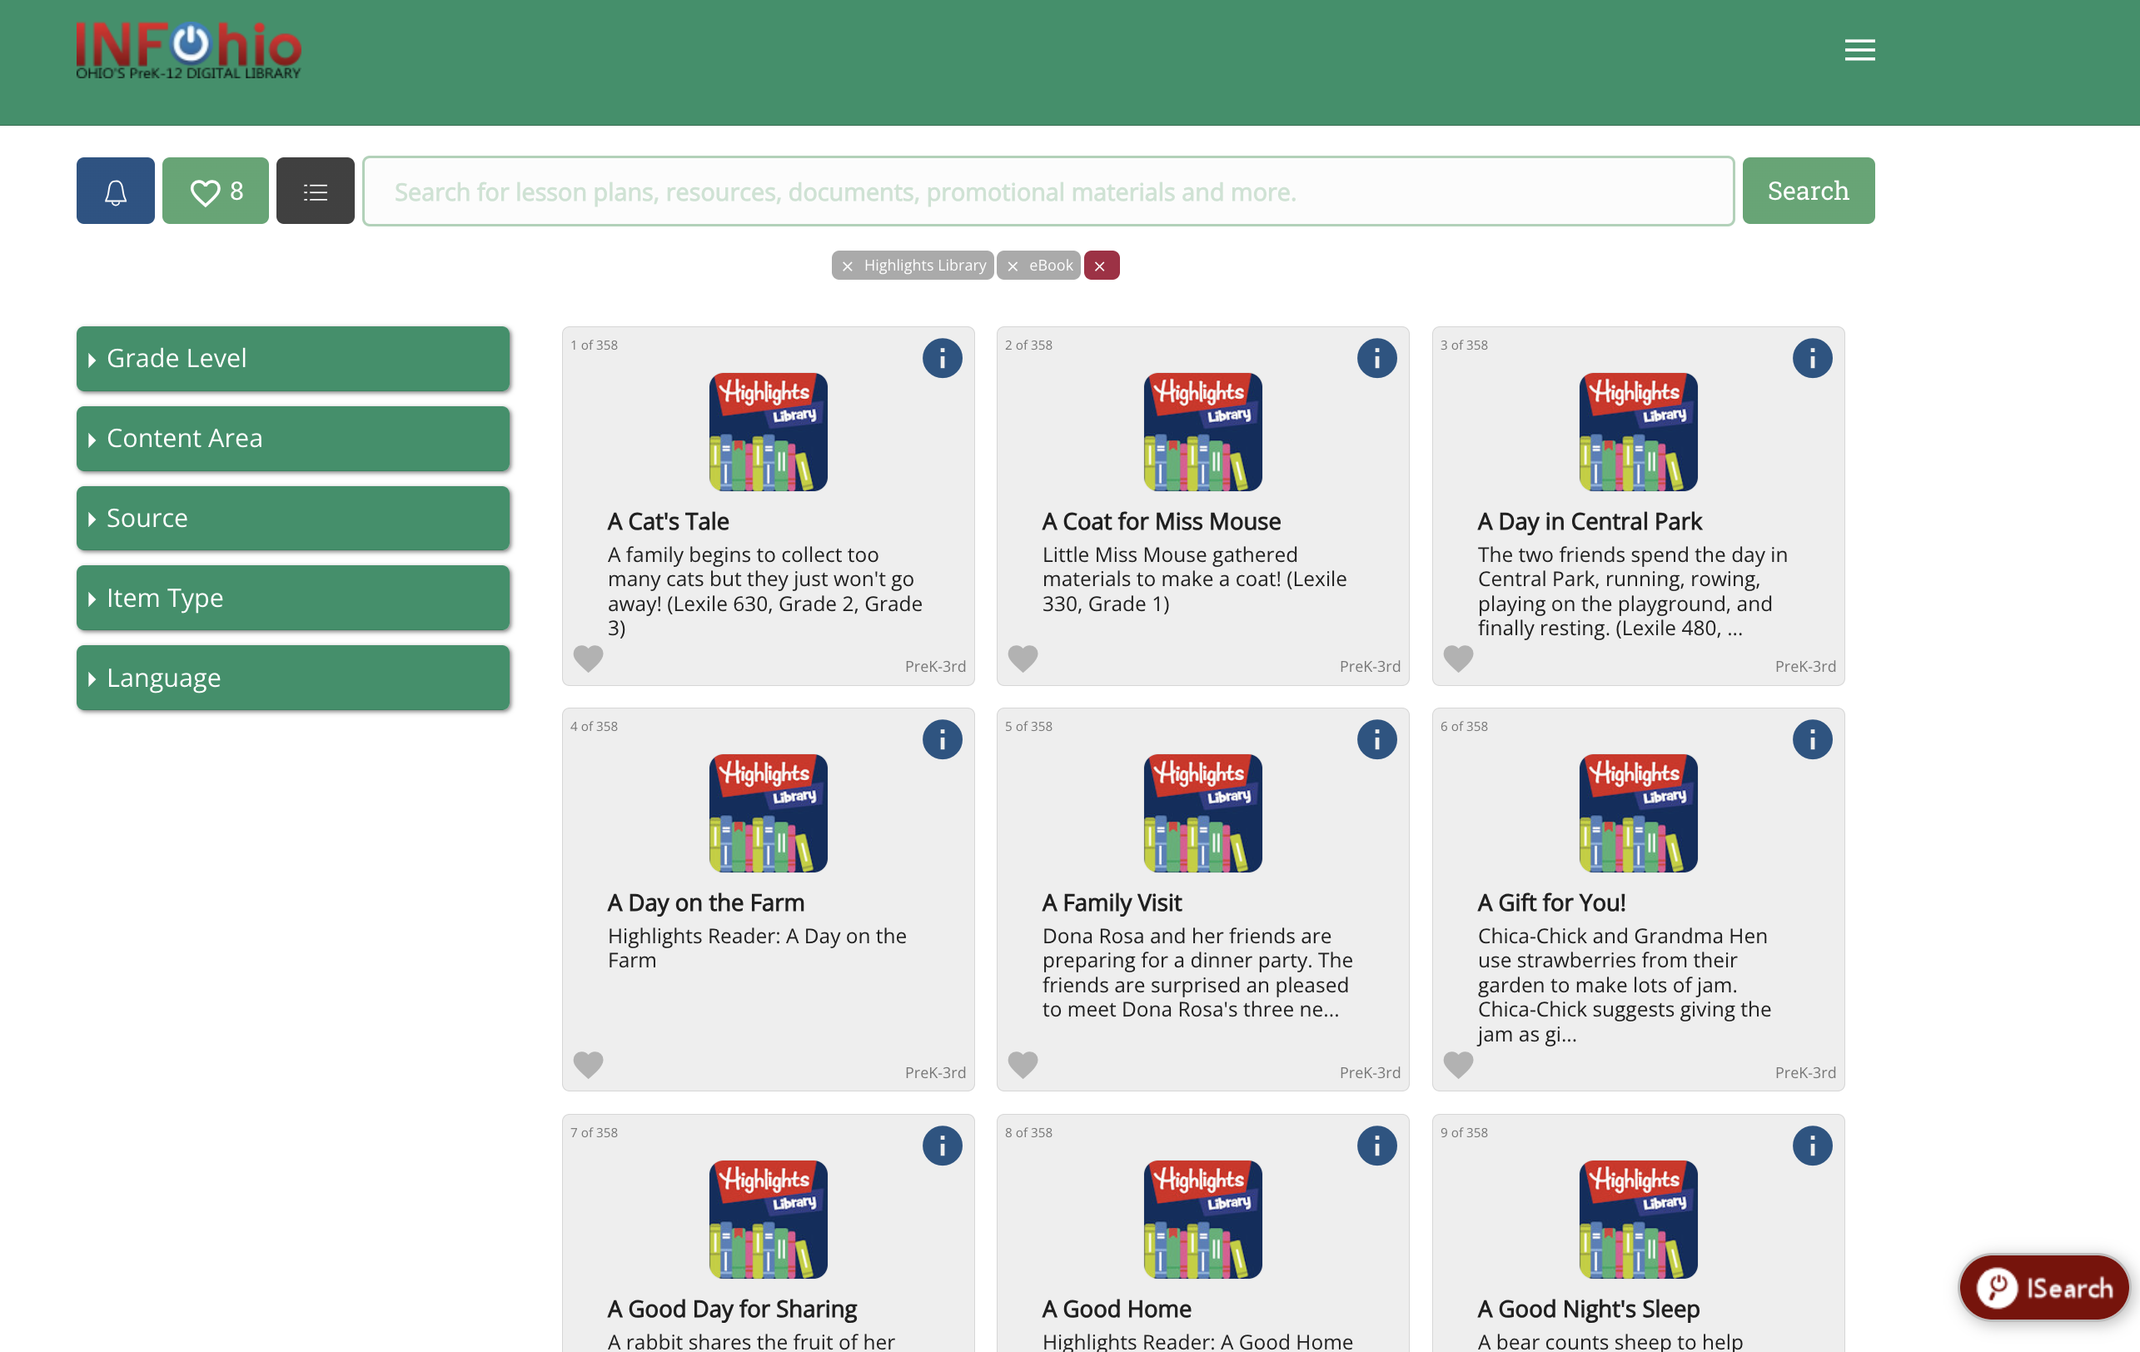Open A Day on the Farm thumbnail

coord(768,813)
